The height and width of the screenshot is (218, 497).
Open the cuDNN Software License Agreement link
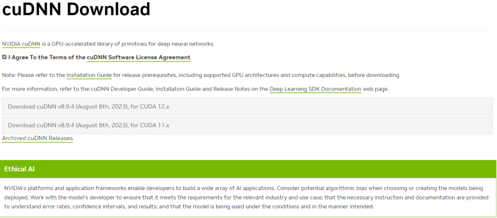138,58
